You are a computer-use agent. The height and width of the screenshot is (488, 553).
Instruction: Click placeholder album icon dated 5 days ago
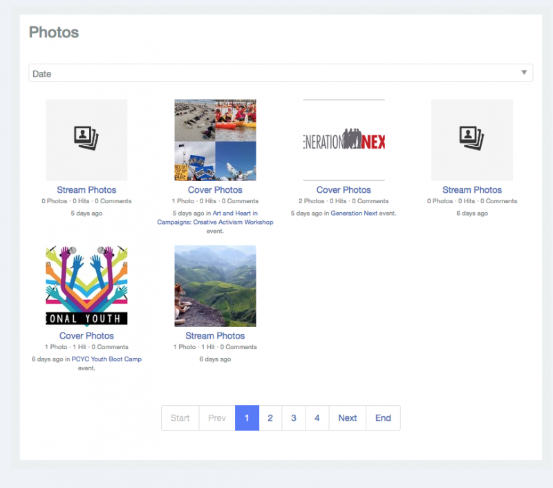point(86,140)
